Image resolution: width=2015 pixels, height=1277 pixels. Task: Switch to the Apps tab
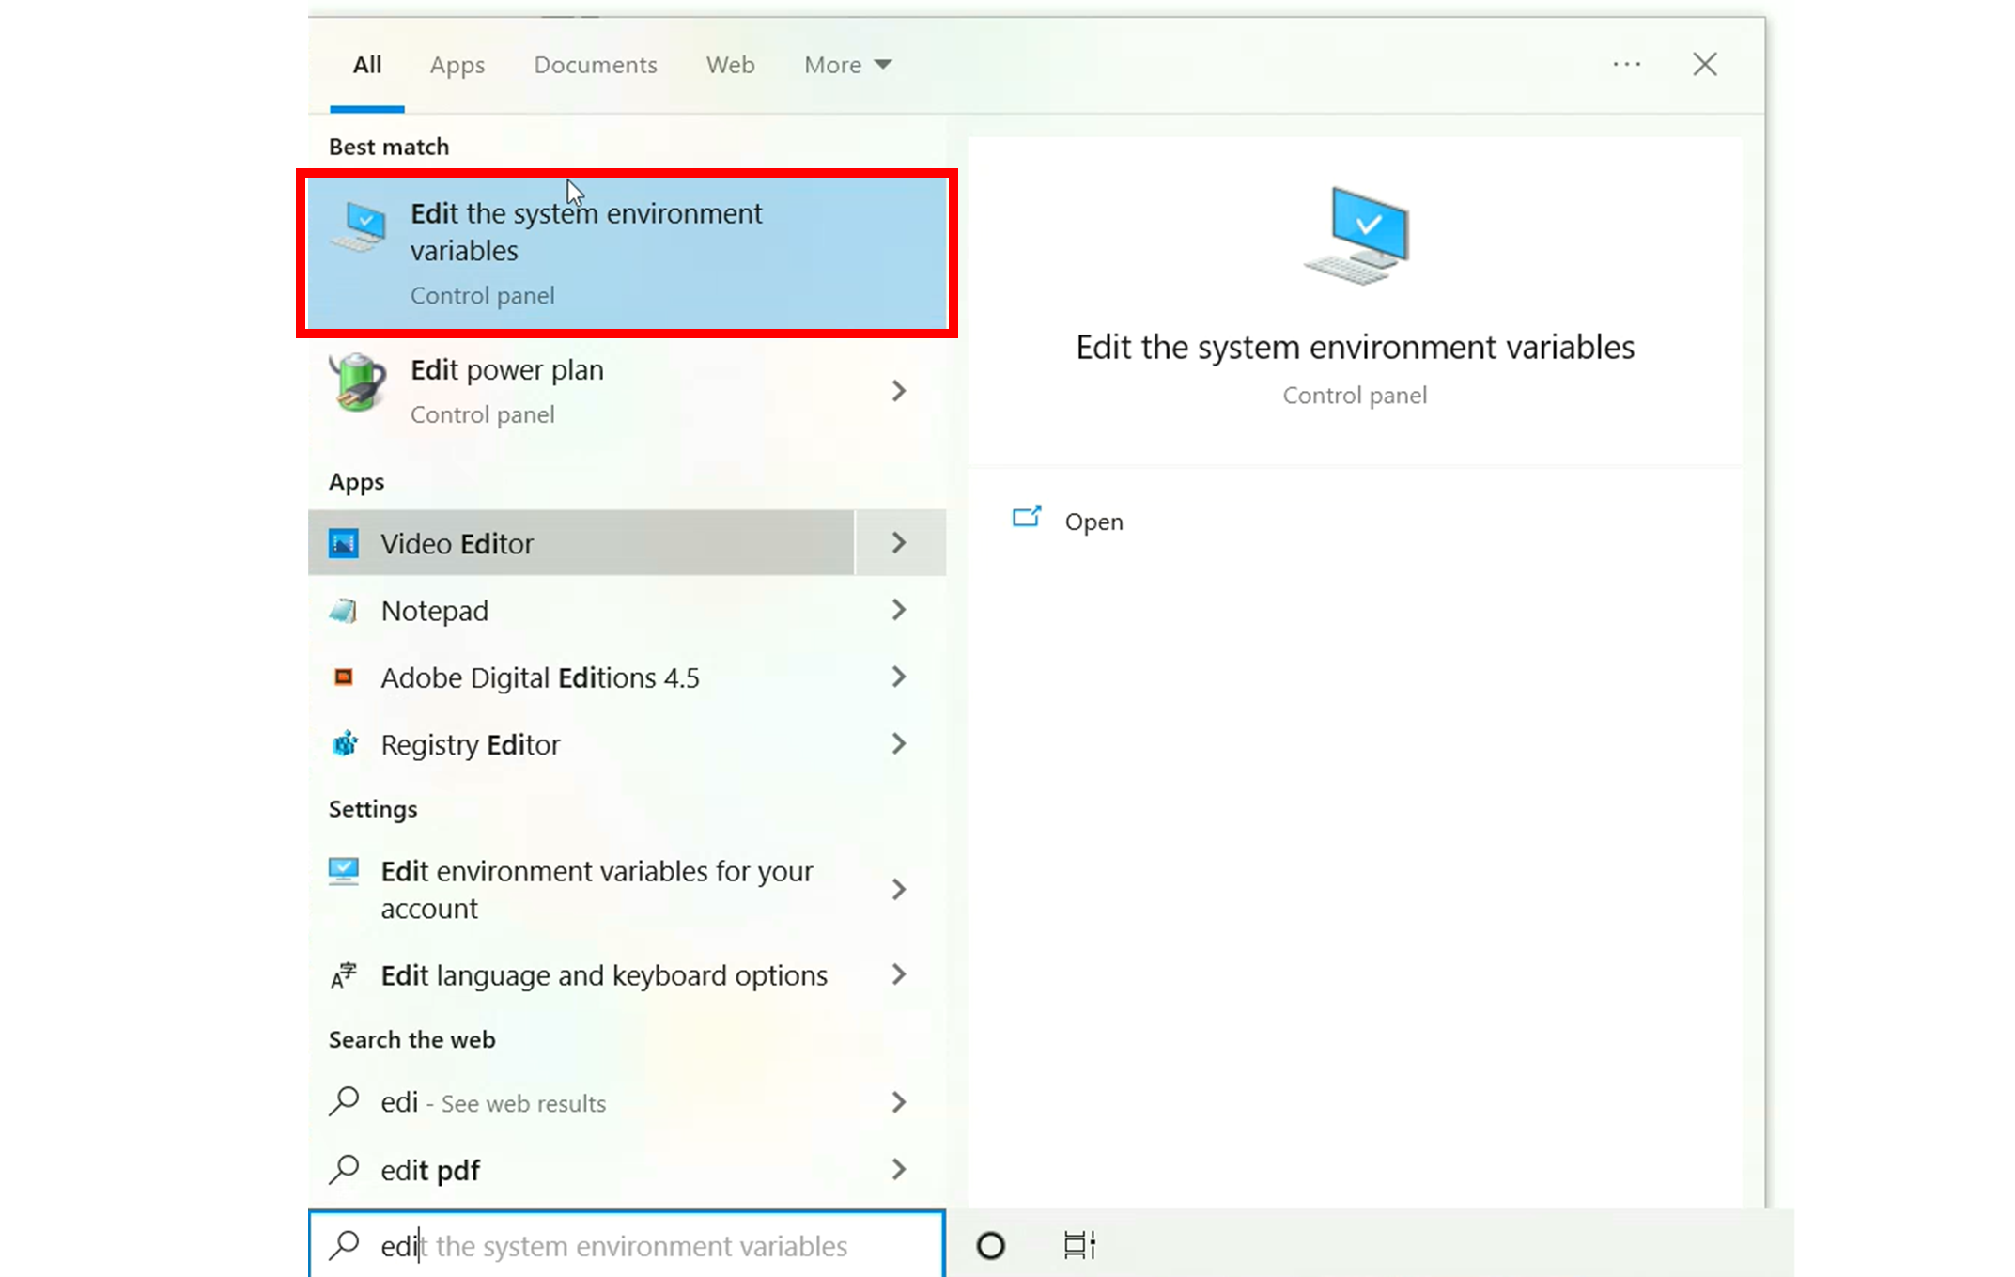(457, 65)
